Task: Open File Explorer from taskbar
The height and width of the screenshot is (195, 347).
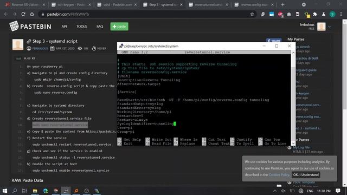Action: point(35,191)
